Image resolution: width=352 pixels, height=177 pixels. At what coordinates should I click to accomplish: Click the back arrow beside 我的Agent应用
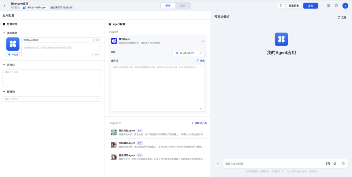4,6
